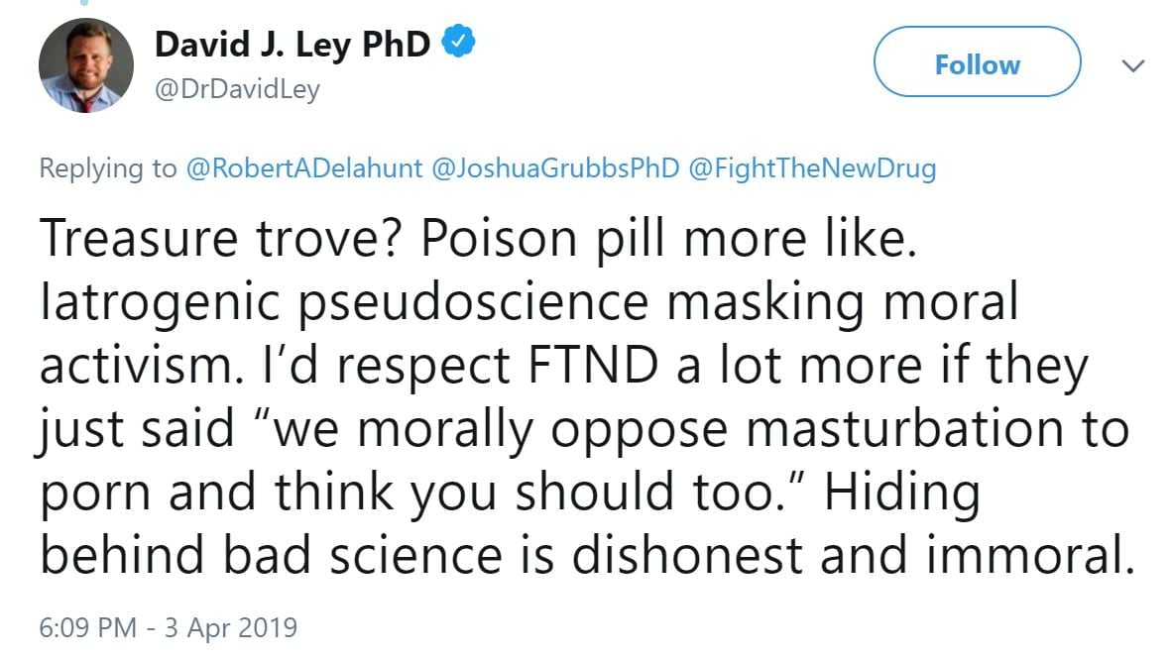
Task: Open the tweet options chevron menu
Action: coord(1132,65)
